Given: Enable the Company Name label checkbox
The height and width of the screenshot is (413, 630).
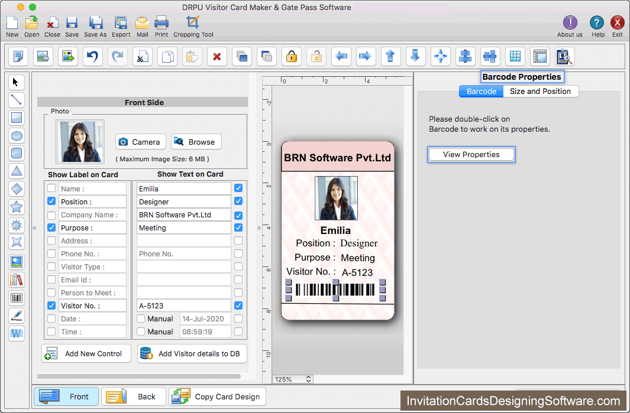Looking at the screenshot, I should click(x=51, y=215).
